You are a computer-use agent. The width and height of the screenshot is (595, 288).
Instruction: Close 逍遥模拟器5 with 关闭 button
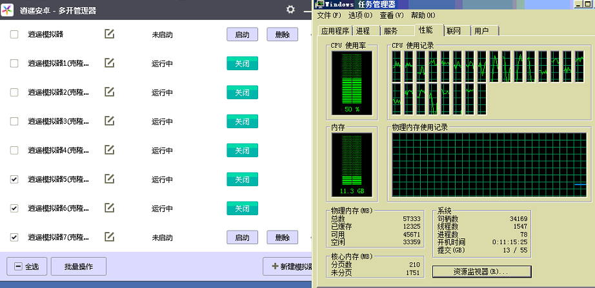pyautogui.click(x=243, y=179)
